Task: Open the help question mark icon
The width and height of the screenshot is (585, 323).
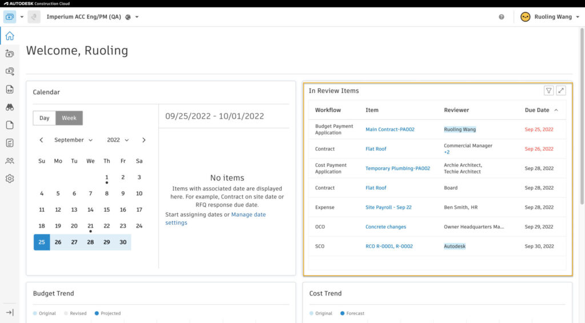Action: pyautogui.click(x=502, y=17)
